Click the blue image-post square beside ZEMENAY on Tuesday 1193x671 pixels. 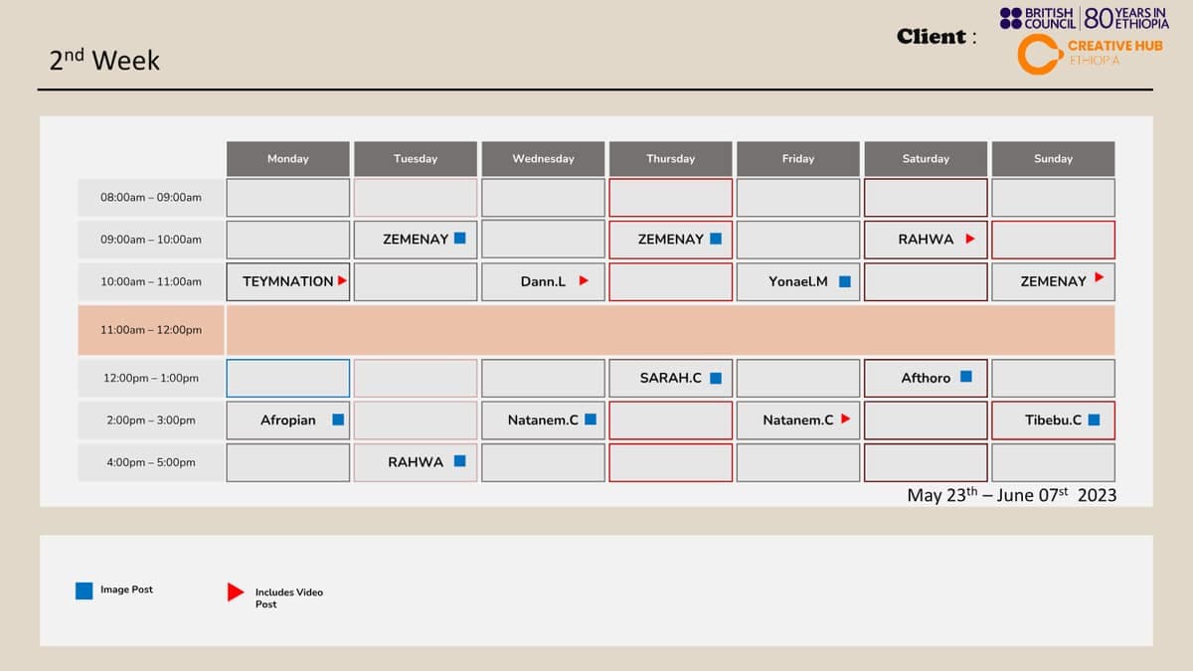click(460, 239)
